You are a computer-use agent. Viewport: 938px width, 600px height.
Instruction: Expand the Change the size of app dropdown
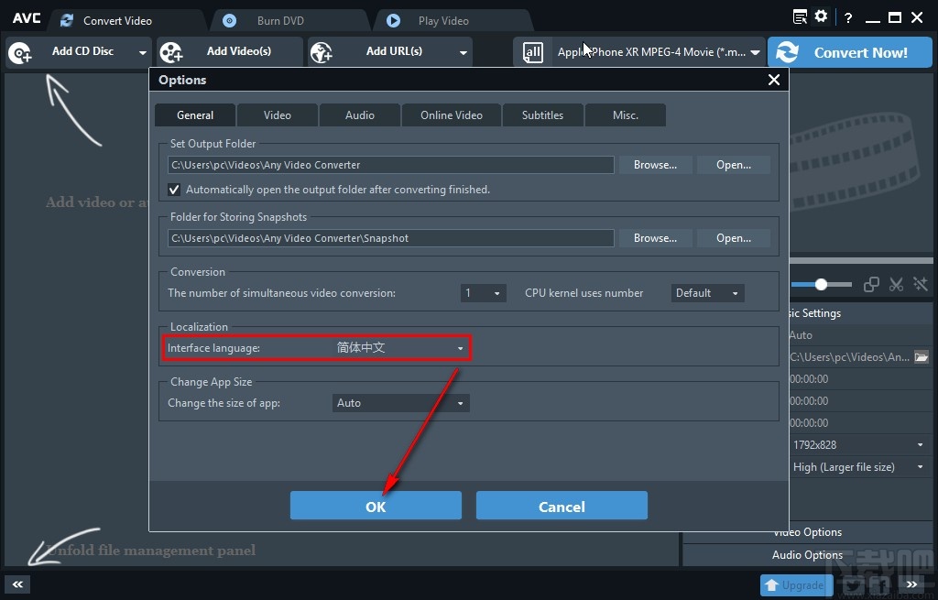pos(401,403)
